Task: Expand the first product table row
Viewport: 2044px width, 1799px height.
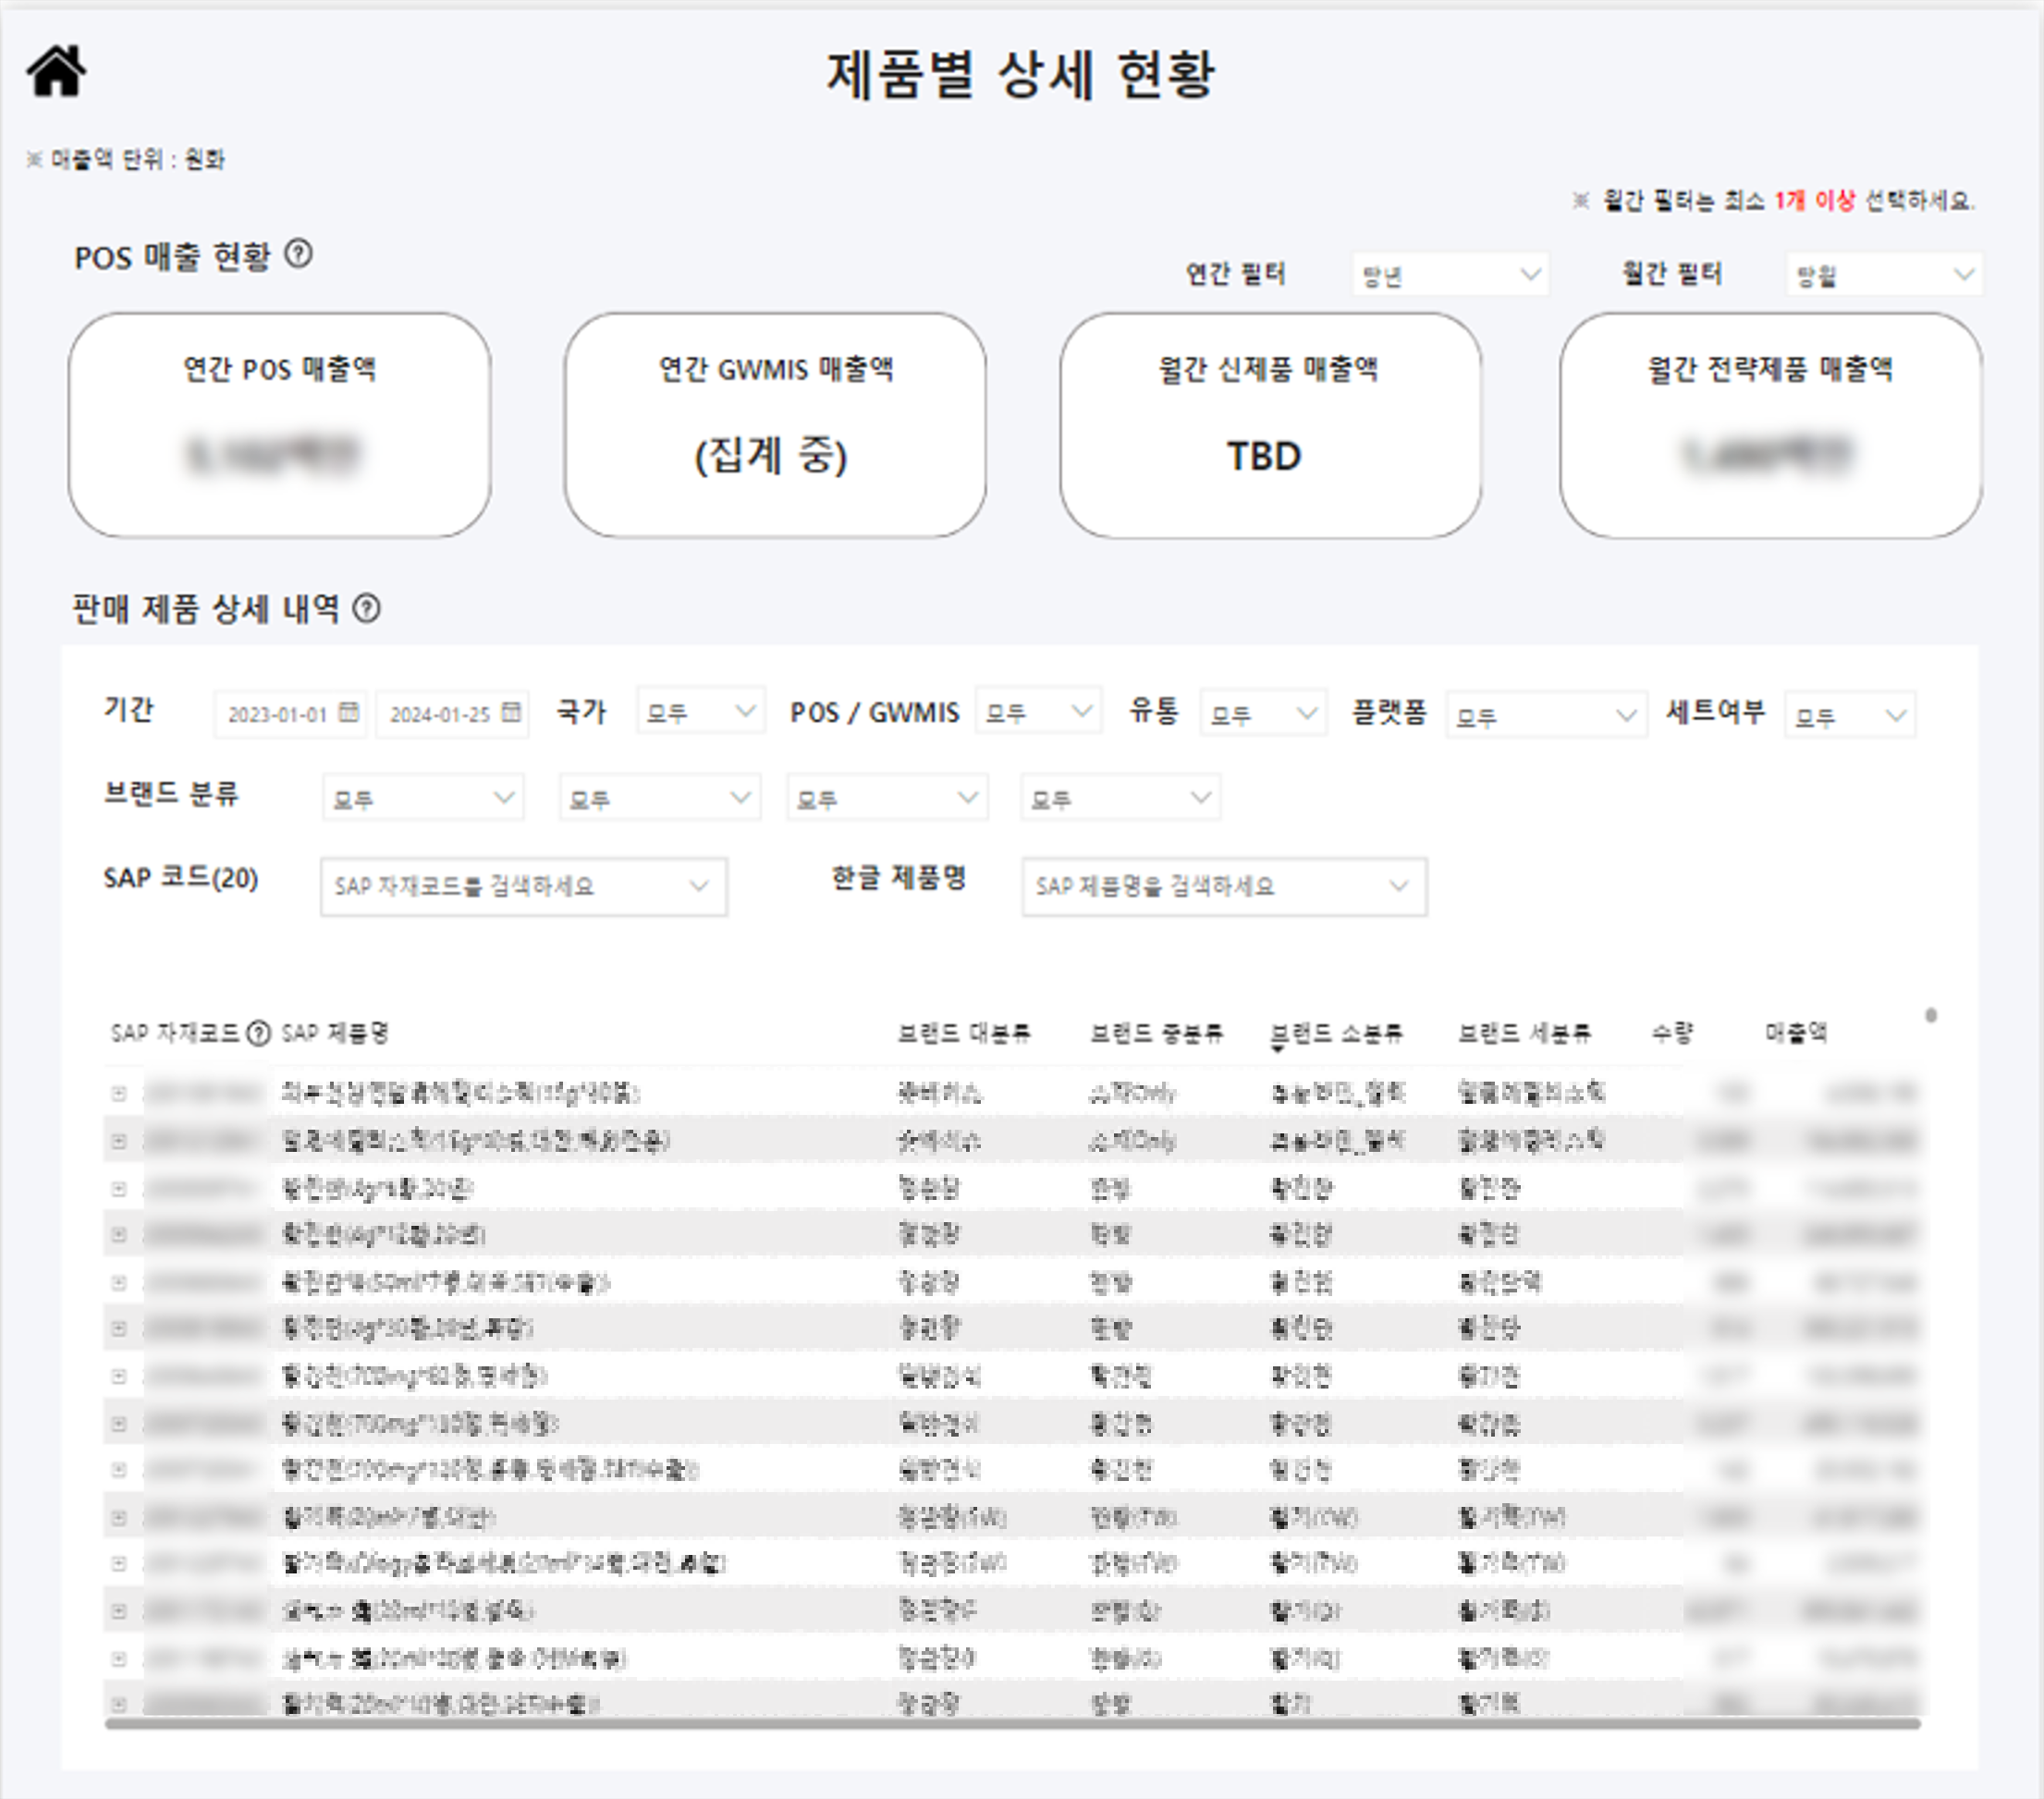Action: 119,1093
